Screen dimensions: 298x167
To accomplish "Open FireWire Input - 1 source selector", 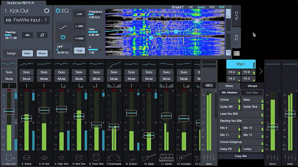I will (x=27, y=20).
